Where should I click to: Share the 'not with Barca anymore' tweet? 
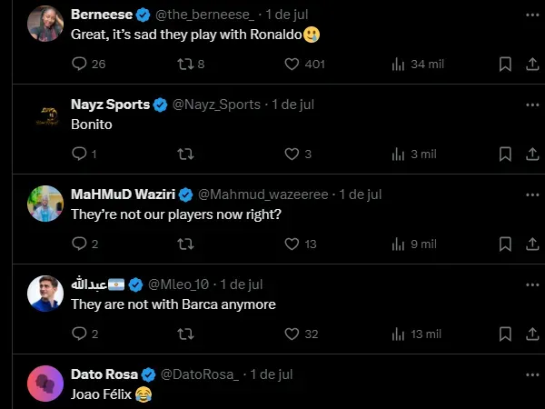coord(530,334)
